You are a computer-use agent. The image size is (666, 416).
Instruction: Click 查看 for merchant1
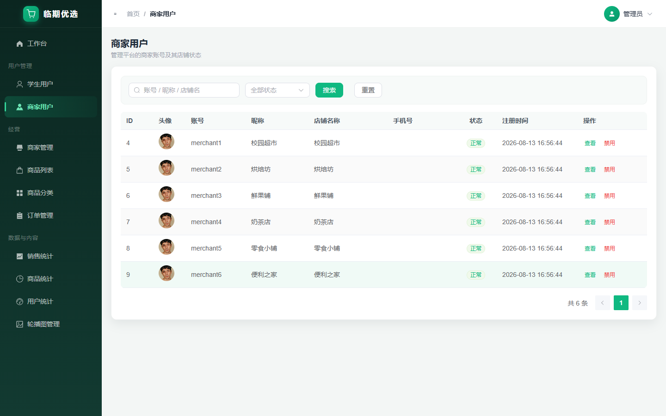[590, 143]
